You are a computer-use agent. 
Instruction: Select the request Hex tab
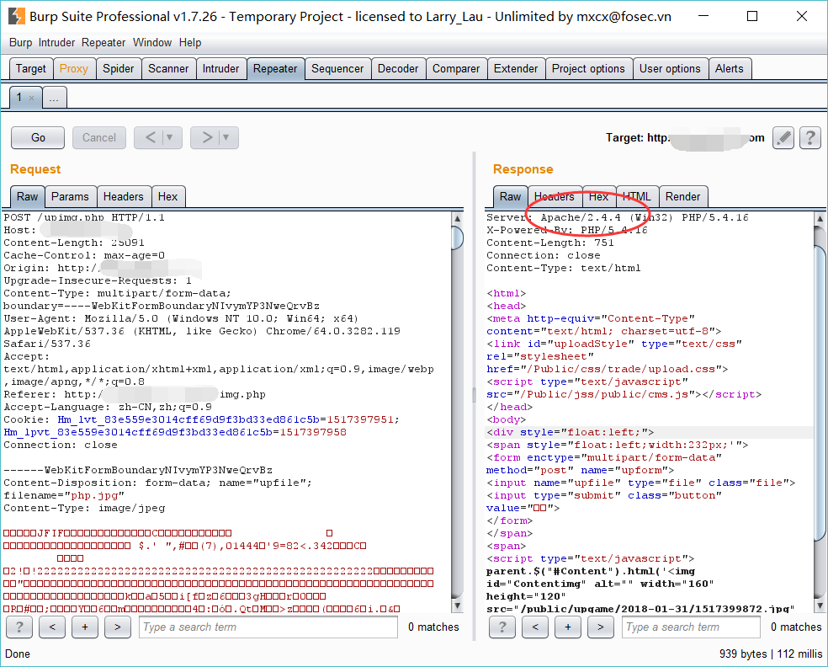coord(168,196)
